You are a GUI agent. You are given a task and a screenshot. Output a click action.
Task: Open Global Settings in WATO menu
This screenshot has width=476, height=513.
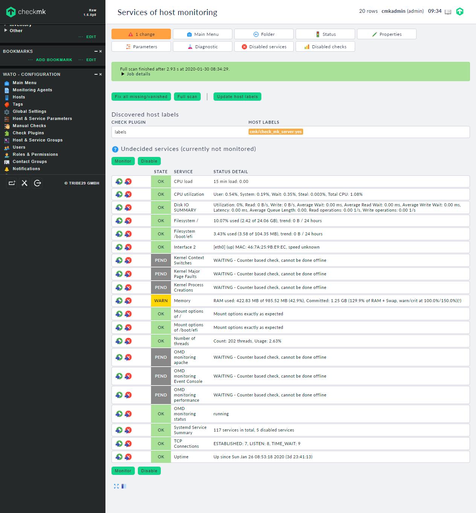[x=29, y=111]
